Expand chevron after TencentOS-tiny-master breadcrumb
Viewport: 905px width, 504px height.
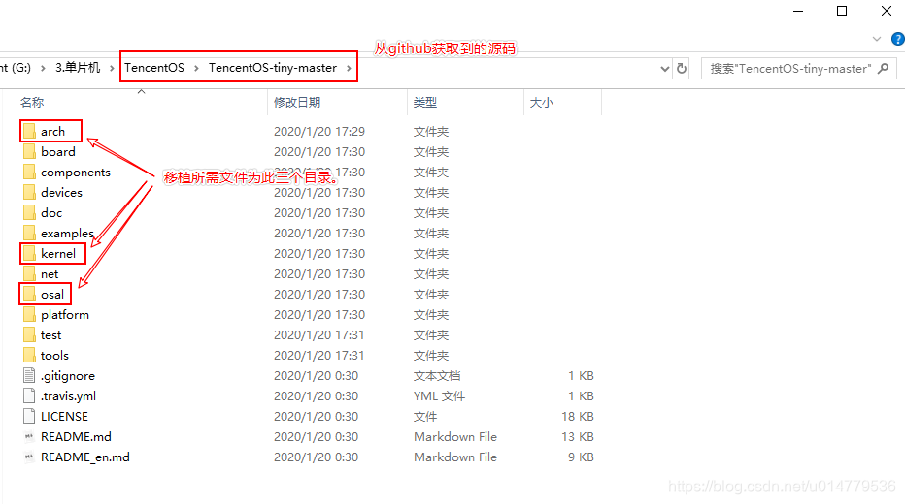[349, 68]
